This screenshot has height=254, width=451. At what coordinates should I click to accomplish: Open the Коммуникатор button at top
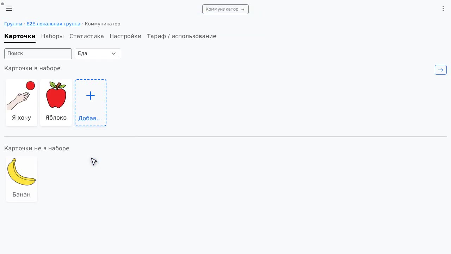[x=225, y=9]
